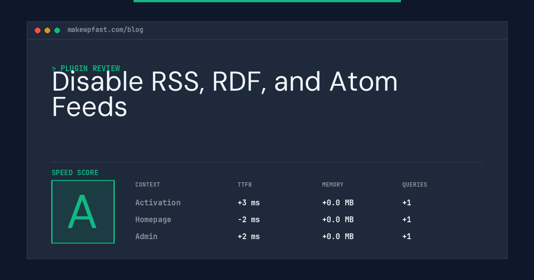The height and width of the screenshot is (280, 534).
Task: Click the SPEED SCORE label
Action: pos(75,173)
